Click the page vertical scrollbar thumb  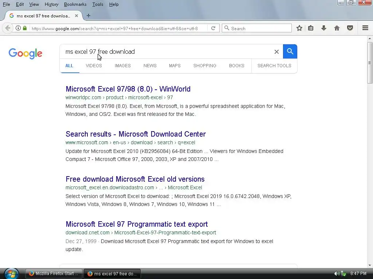[x=370, y=63]
